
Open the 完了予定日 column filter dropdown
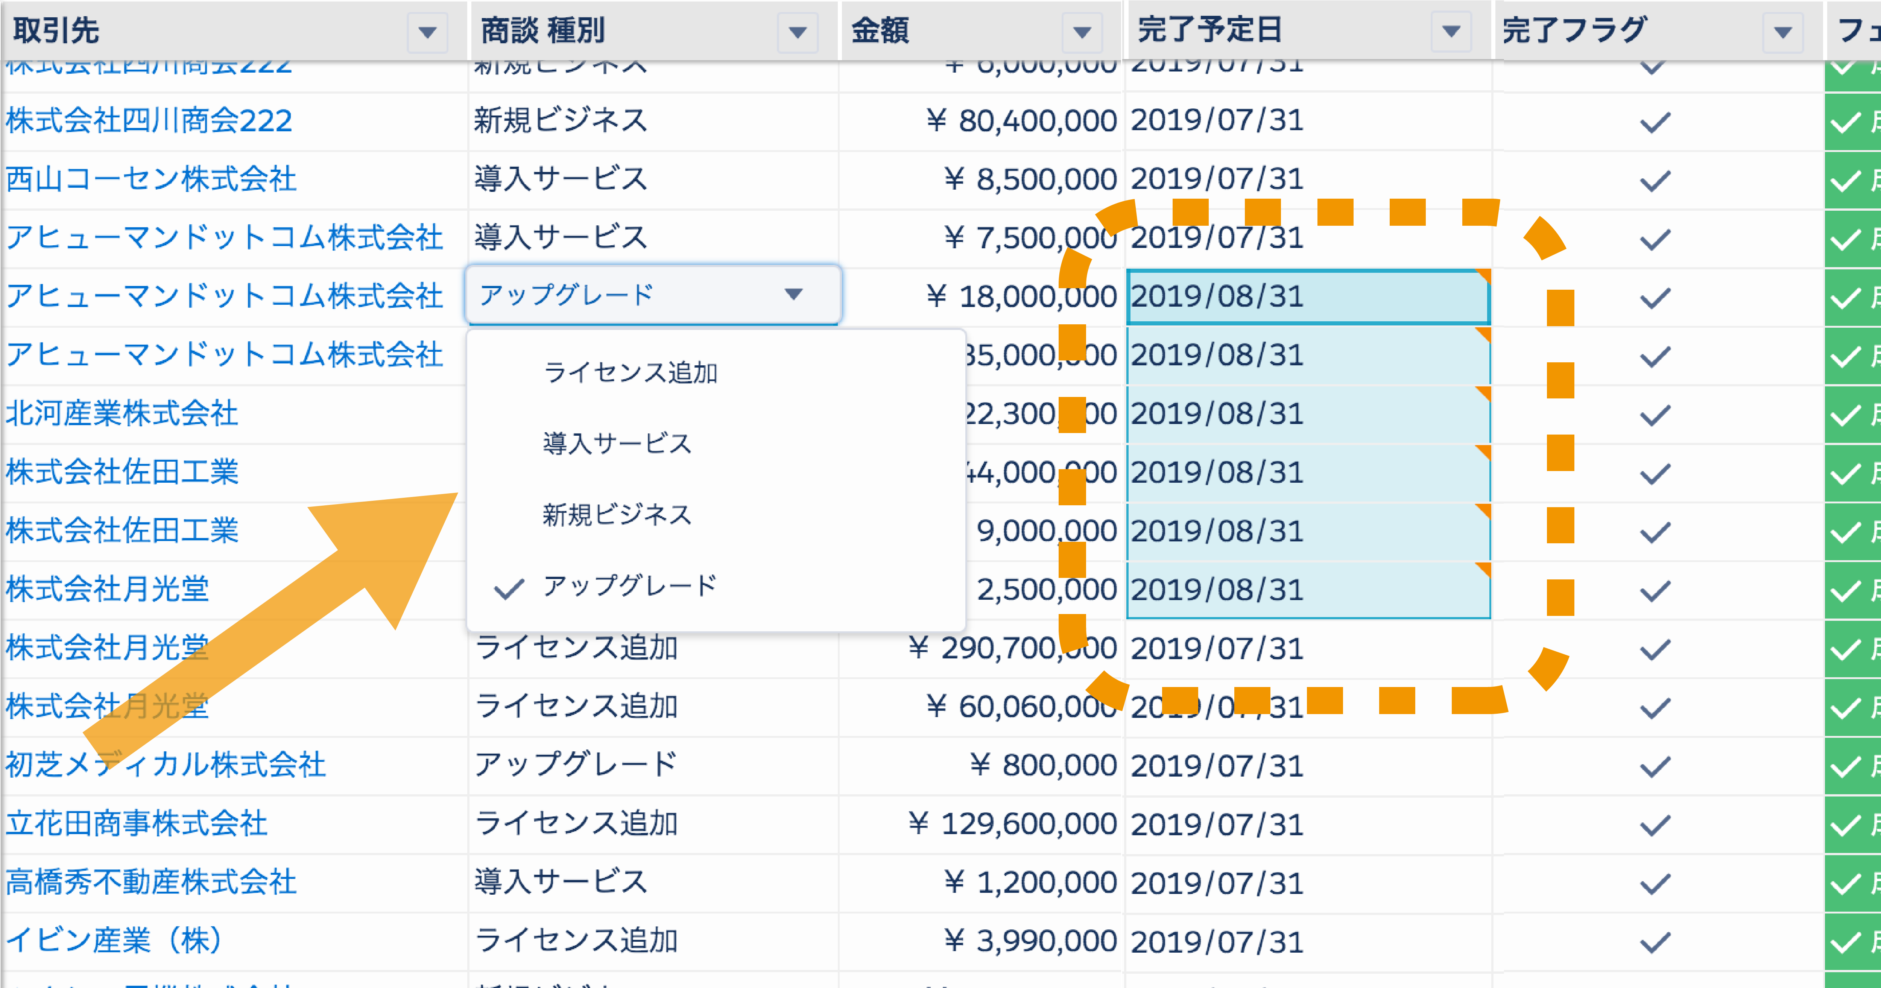(x=1451, y=31)
